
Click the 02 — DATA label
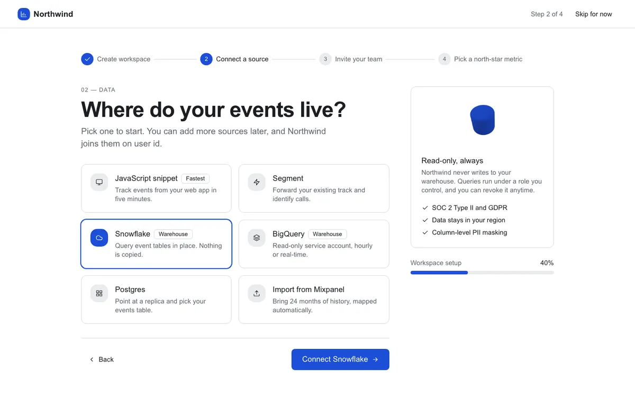pos(98,90)
